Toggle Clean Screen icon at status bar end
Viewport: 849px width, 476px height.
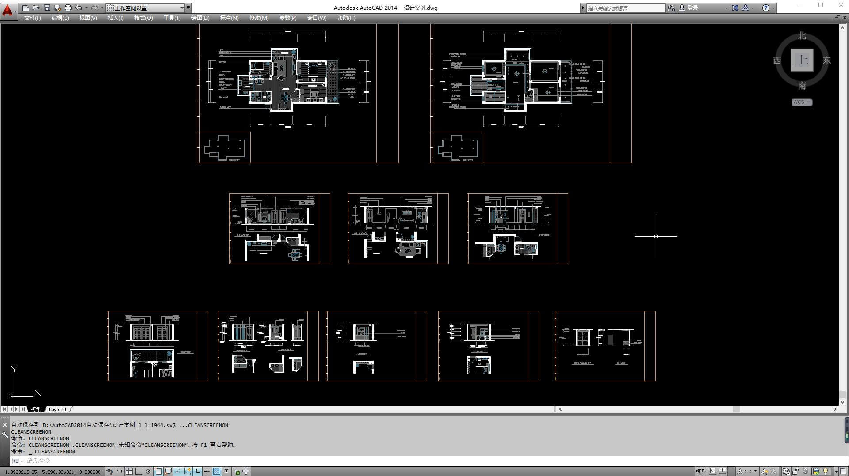[x=843, y=472]
